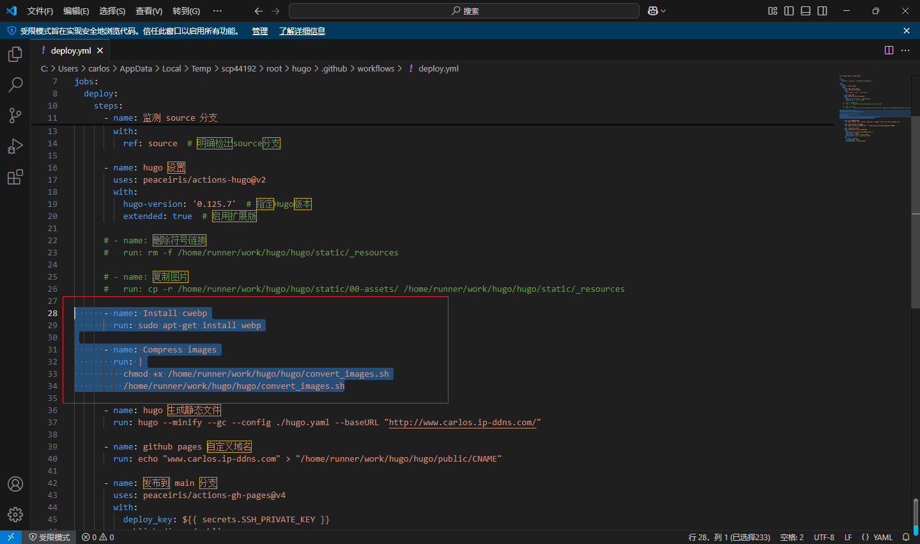Click the 了解详细信息 link

click(x=302, y=31)
